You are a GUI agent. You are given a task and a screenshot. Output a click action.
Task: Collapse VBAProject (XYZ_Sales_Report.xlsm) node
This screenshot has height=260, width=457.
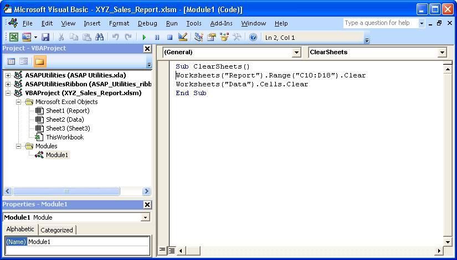[8, 93]
